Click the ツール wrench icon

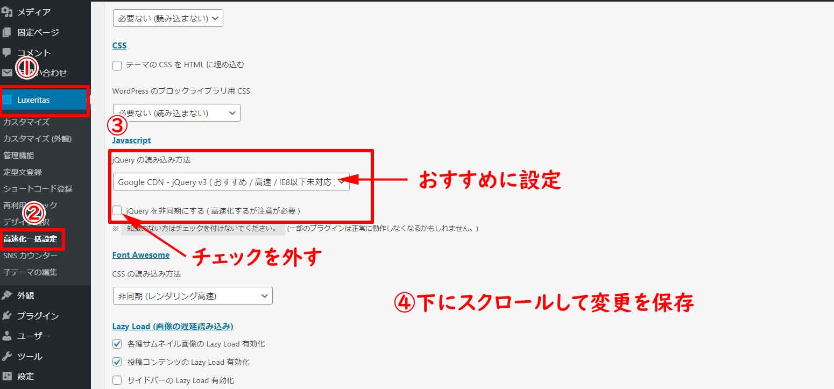coord(7,356)
